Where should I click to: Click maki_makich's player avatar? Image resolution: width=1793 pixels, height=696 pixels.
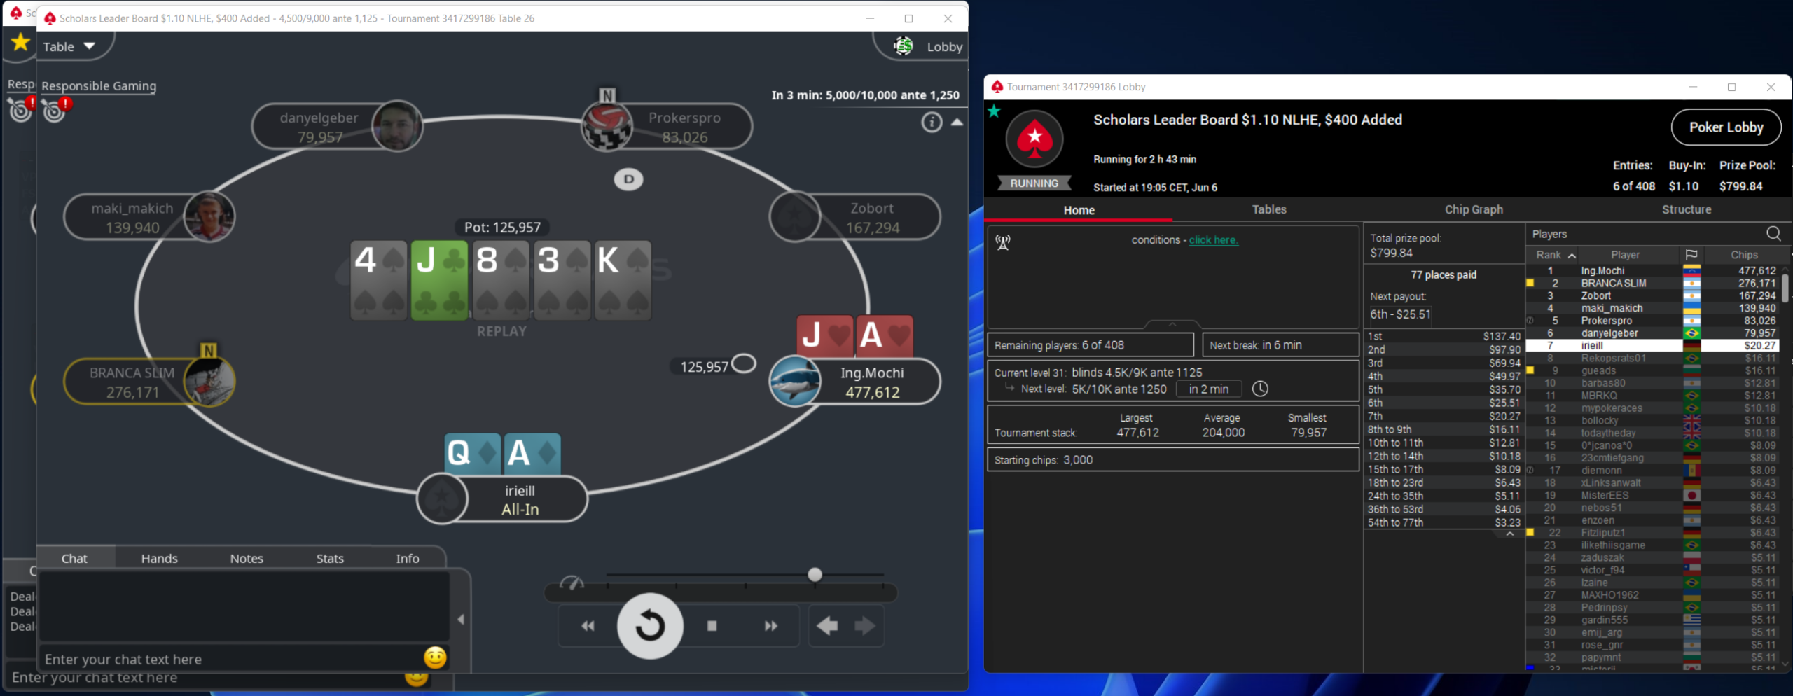(x=209, y=216)
